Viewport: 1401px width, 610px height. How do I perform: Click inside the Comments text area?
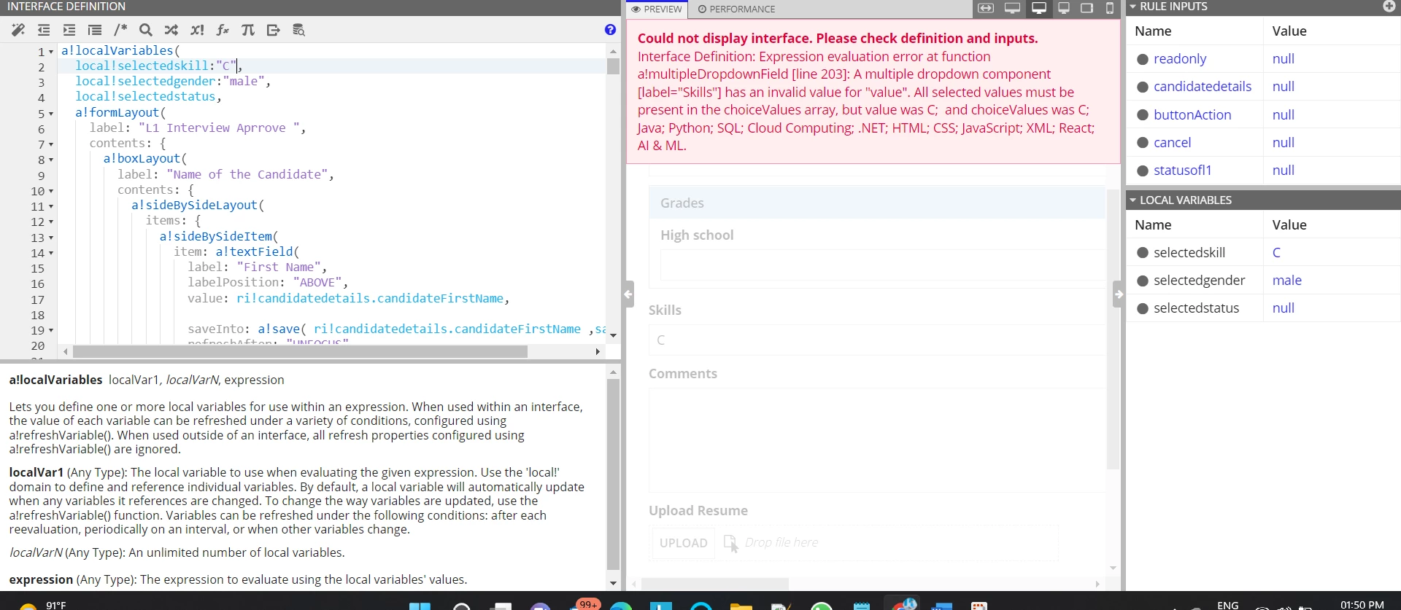click(878, 440)
